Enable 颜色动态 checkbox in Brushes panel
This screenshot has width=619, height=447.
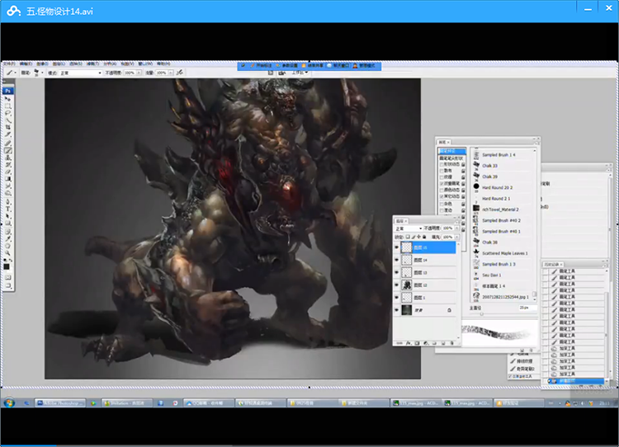tap(442, 190)
